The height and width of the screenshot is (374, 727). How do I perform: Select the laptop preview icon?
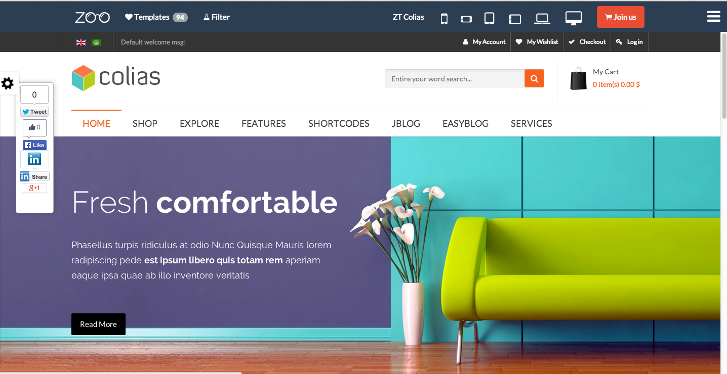point(542,19)
